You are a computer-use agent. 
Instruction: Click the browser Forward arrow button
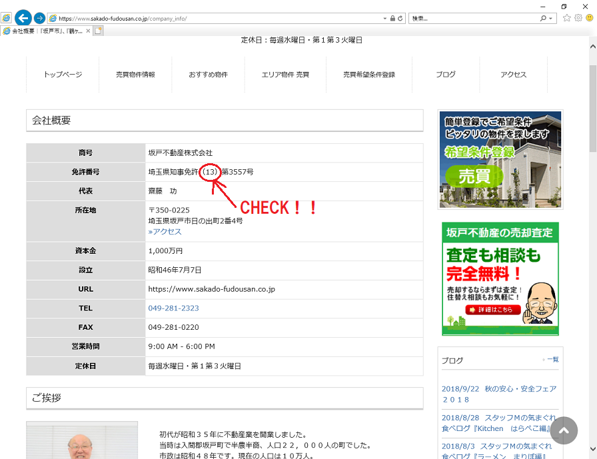tap(39, 18)
